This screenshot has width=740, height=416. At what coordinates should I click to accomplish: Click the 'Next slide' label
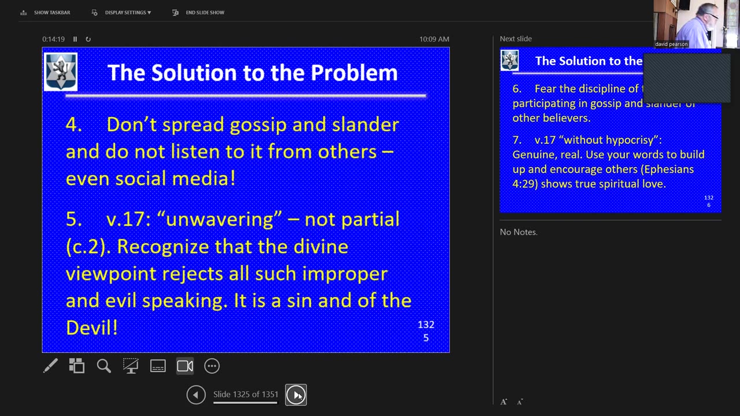[516, 39]
